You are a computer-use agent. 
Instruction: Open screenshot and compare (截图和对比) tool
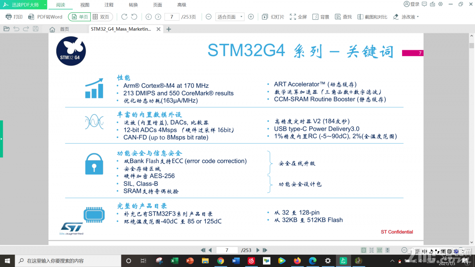coord(373,17)
